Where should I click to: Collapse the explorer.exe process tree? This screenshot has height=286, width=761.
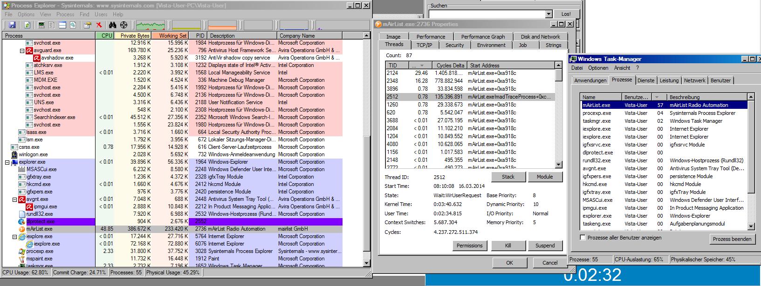(x=7, y=162)
